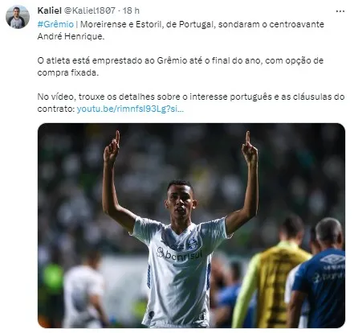Click the man in the yellow shirt
Image resolution: width=354 pixels, height=333 pixels.
coord(273,272)
